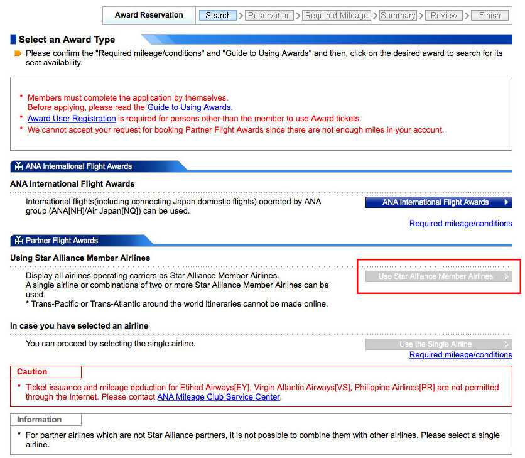Open the Guide to Using Awards link
Image resolution: width=525 pixels, height=458 pixels.
[189, 107]
